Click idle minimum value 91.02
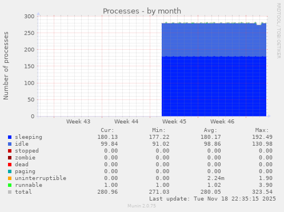The image size is (284, 212). [x=161, y=144]
